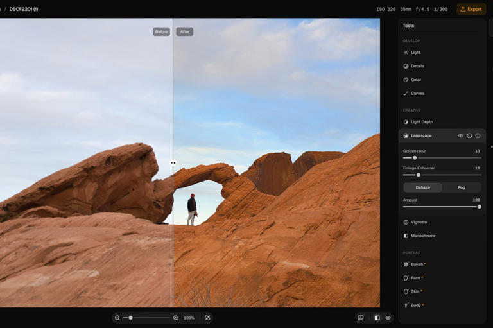This screenshot has height=328, width=493.
Task: Click the f/4.5 aperture text
Action: coord(422,9)
